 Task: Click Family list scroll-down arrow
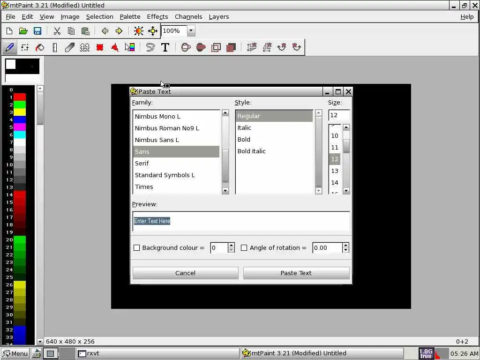click(225, 191)
